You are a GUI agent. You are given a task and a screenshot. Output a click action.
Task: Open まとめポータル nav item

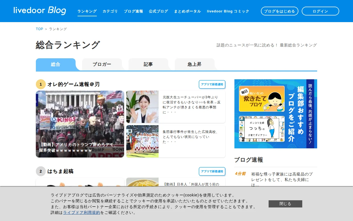pyautogui.click(x=188, y=11)
